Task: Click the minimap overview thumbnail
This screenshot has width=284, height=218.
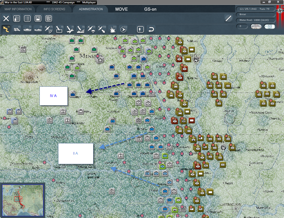Action: pyautogui.click(x=23, y=200)
